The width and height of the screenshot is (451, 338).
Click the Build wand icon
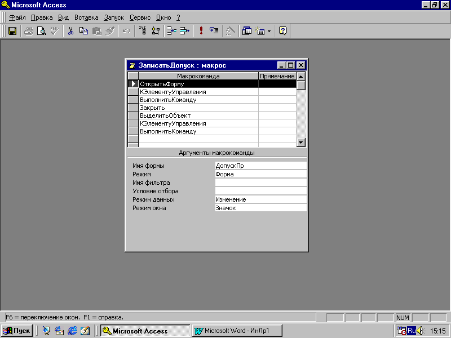230,31
